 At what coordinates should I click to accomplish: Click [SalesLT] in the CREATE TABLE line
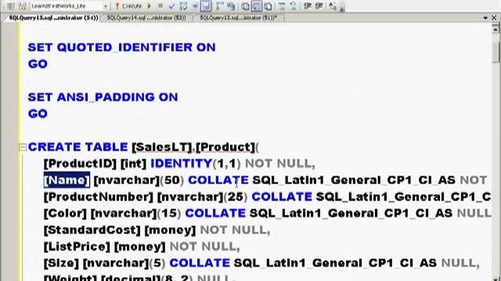point(162,148)
